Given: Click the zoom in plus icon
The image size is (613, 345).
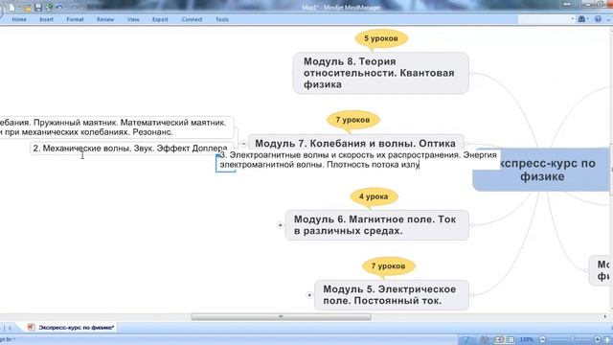Looking at the screenshot, I should [x=598, y=339].
